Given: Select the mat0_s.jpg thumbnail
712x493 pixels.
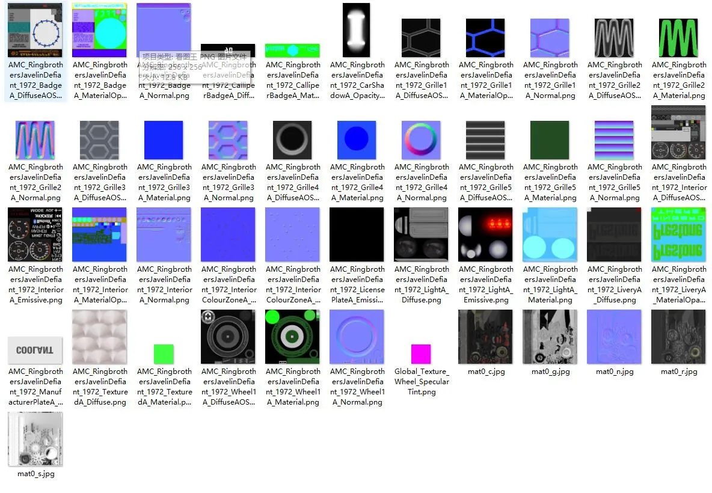Looking at the screenshot, I should 35,439.
